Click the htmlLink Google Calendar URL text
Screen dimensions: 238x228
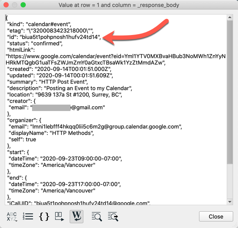point(115,59)
